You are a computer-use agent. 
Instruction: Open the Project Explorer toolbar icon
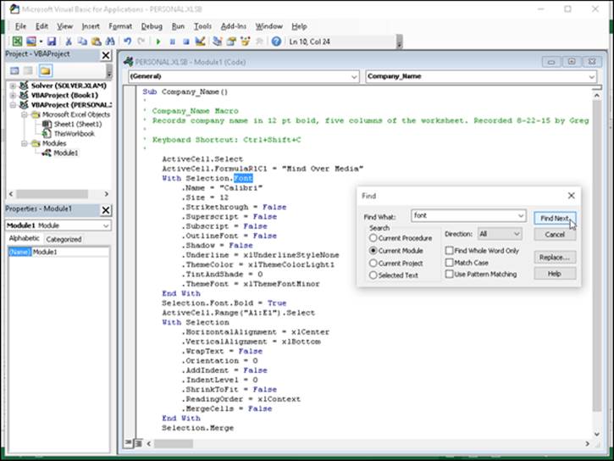pyautogui.click(x=218, y=42)
